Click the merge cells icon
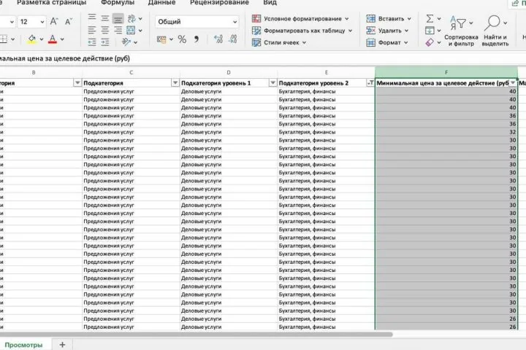526x350 pixels. tap(131, 30)
